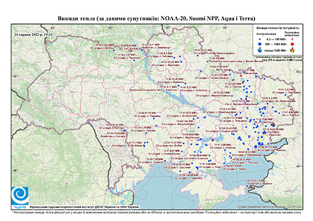The width and height of the screenshot is (313, 221).
Task: Click the orange fire icon in legend
Action: coord(293,50)
